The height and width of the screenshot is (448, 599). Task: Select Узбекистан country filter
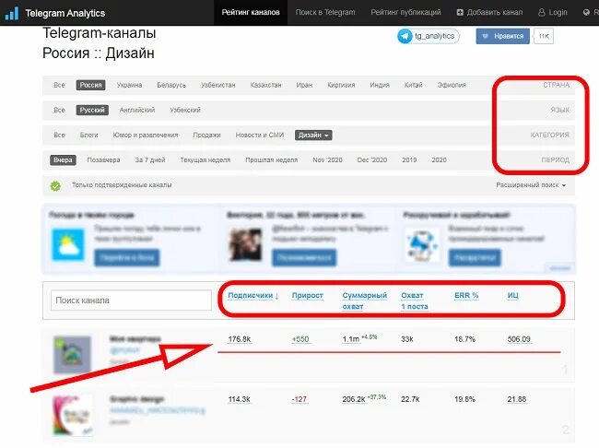[218, 85]
